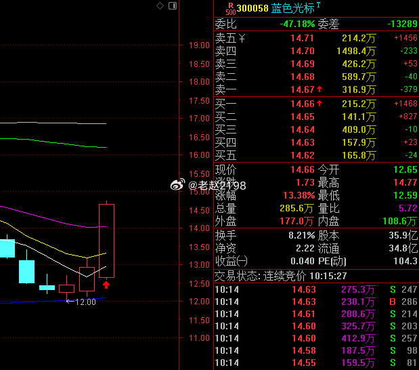Select the 买三 bid price 14.64
The height and width of the screenshot is (370, 419).
tap(303, 129)
